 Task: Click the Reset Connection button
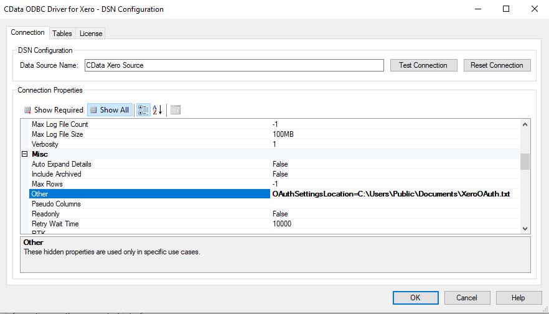click(x=497, y=65)
